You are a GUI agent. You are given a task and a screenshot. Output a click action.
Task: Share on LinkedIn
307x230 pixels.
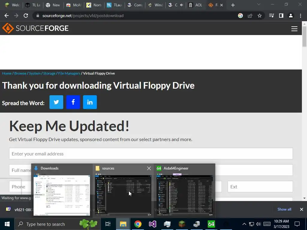[90, 102]
